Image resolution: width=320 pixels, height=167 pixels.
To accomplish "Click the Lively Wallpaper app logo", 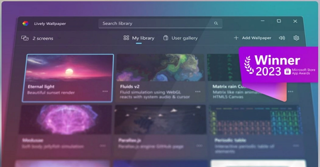I will pos(26,23).
